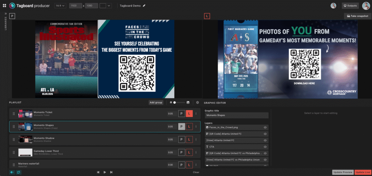Click the Preview 'P' indicator above canvas
Image resolution: width=372 pixels, height=176 pixels.
[12, 16]
